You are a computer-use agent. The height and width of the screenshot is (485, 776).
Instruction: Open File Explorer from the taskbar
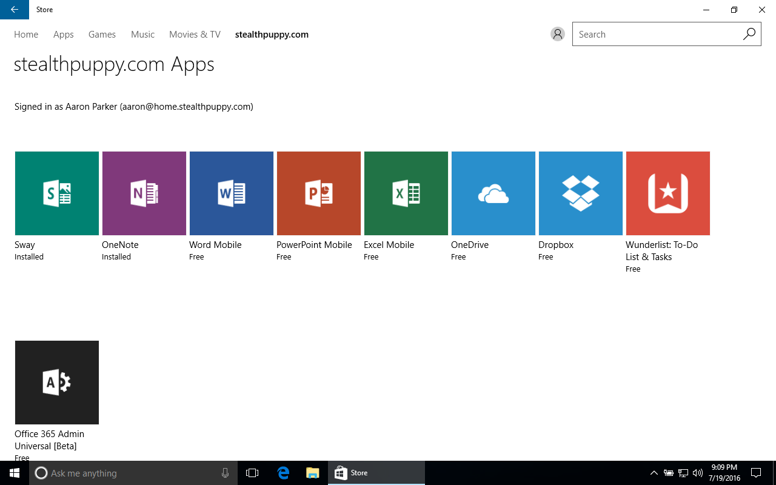tap(313, 473)
